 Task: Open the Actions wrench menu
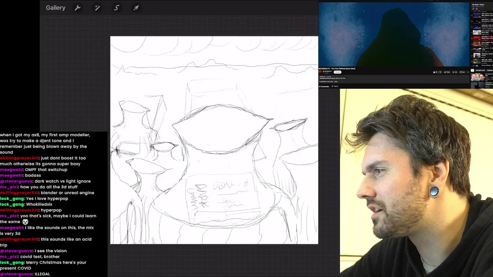(x=77, y=8)
